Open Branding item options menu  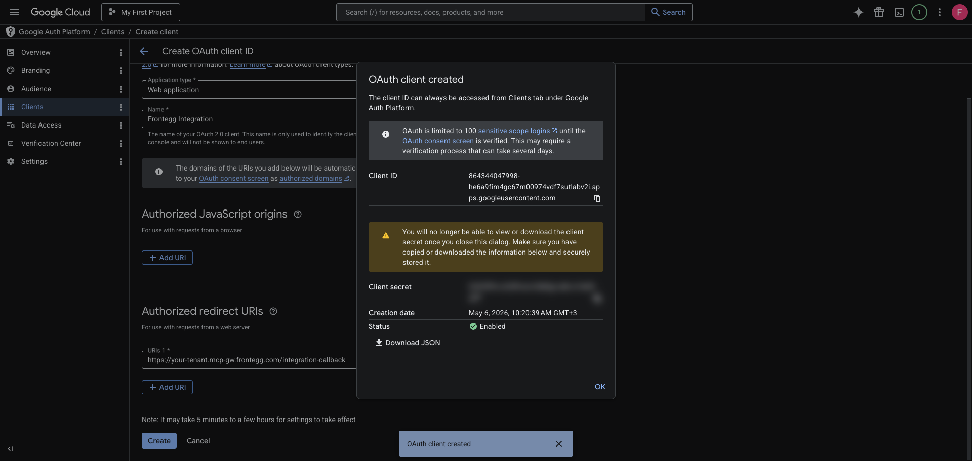(121, 71)
